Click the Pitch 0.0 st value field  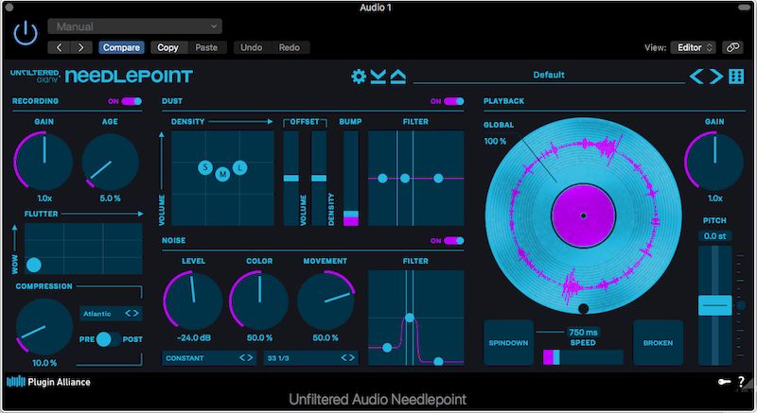[715, 236]
